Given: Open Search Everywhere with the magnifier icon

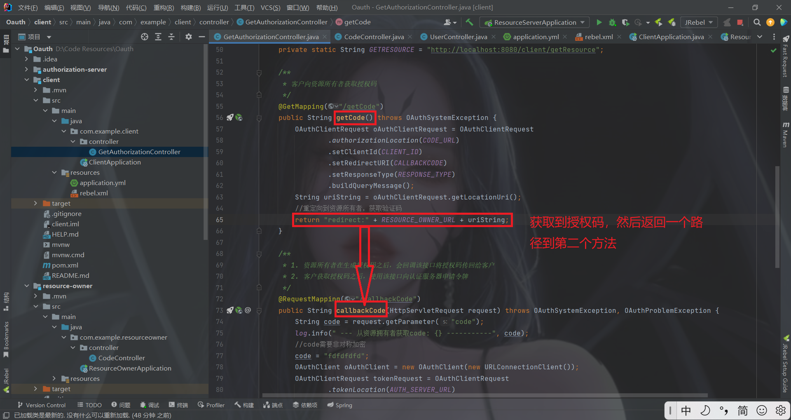Looking at the screenshot, I should 757,22.
